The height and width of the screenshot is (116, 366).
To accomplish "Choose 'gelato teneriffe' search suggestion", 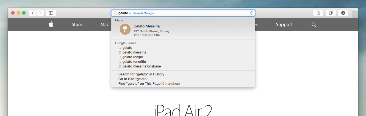I will tap(183, 62).
